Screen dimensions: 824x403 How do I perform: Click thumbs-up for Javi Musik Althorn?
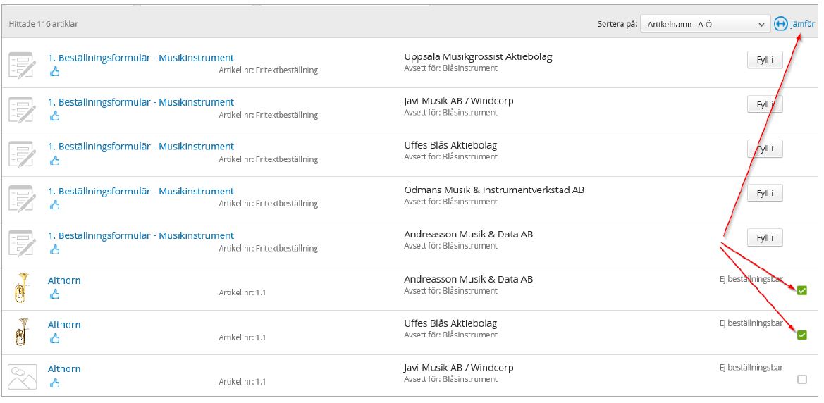(x=55, y=383)
